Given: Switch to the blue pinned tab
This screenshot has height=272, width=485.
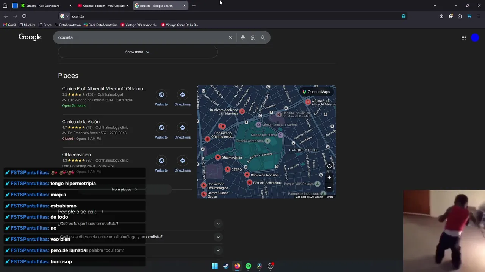Looking at the screenshot, I should click(15, 6).
